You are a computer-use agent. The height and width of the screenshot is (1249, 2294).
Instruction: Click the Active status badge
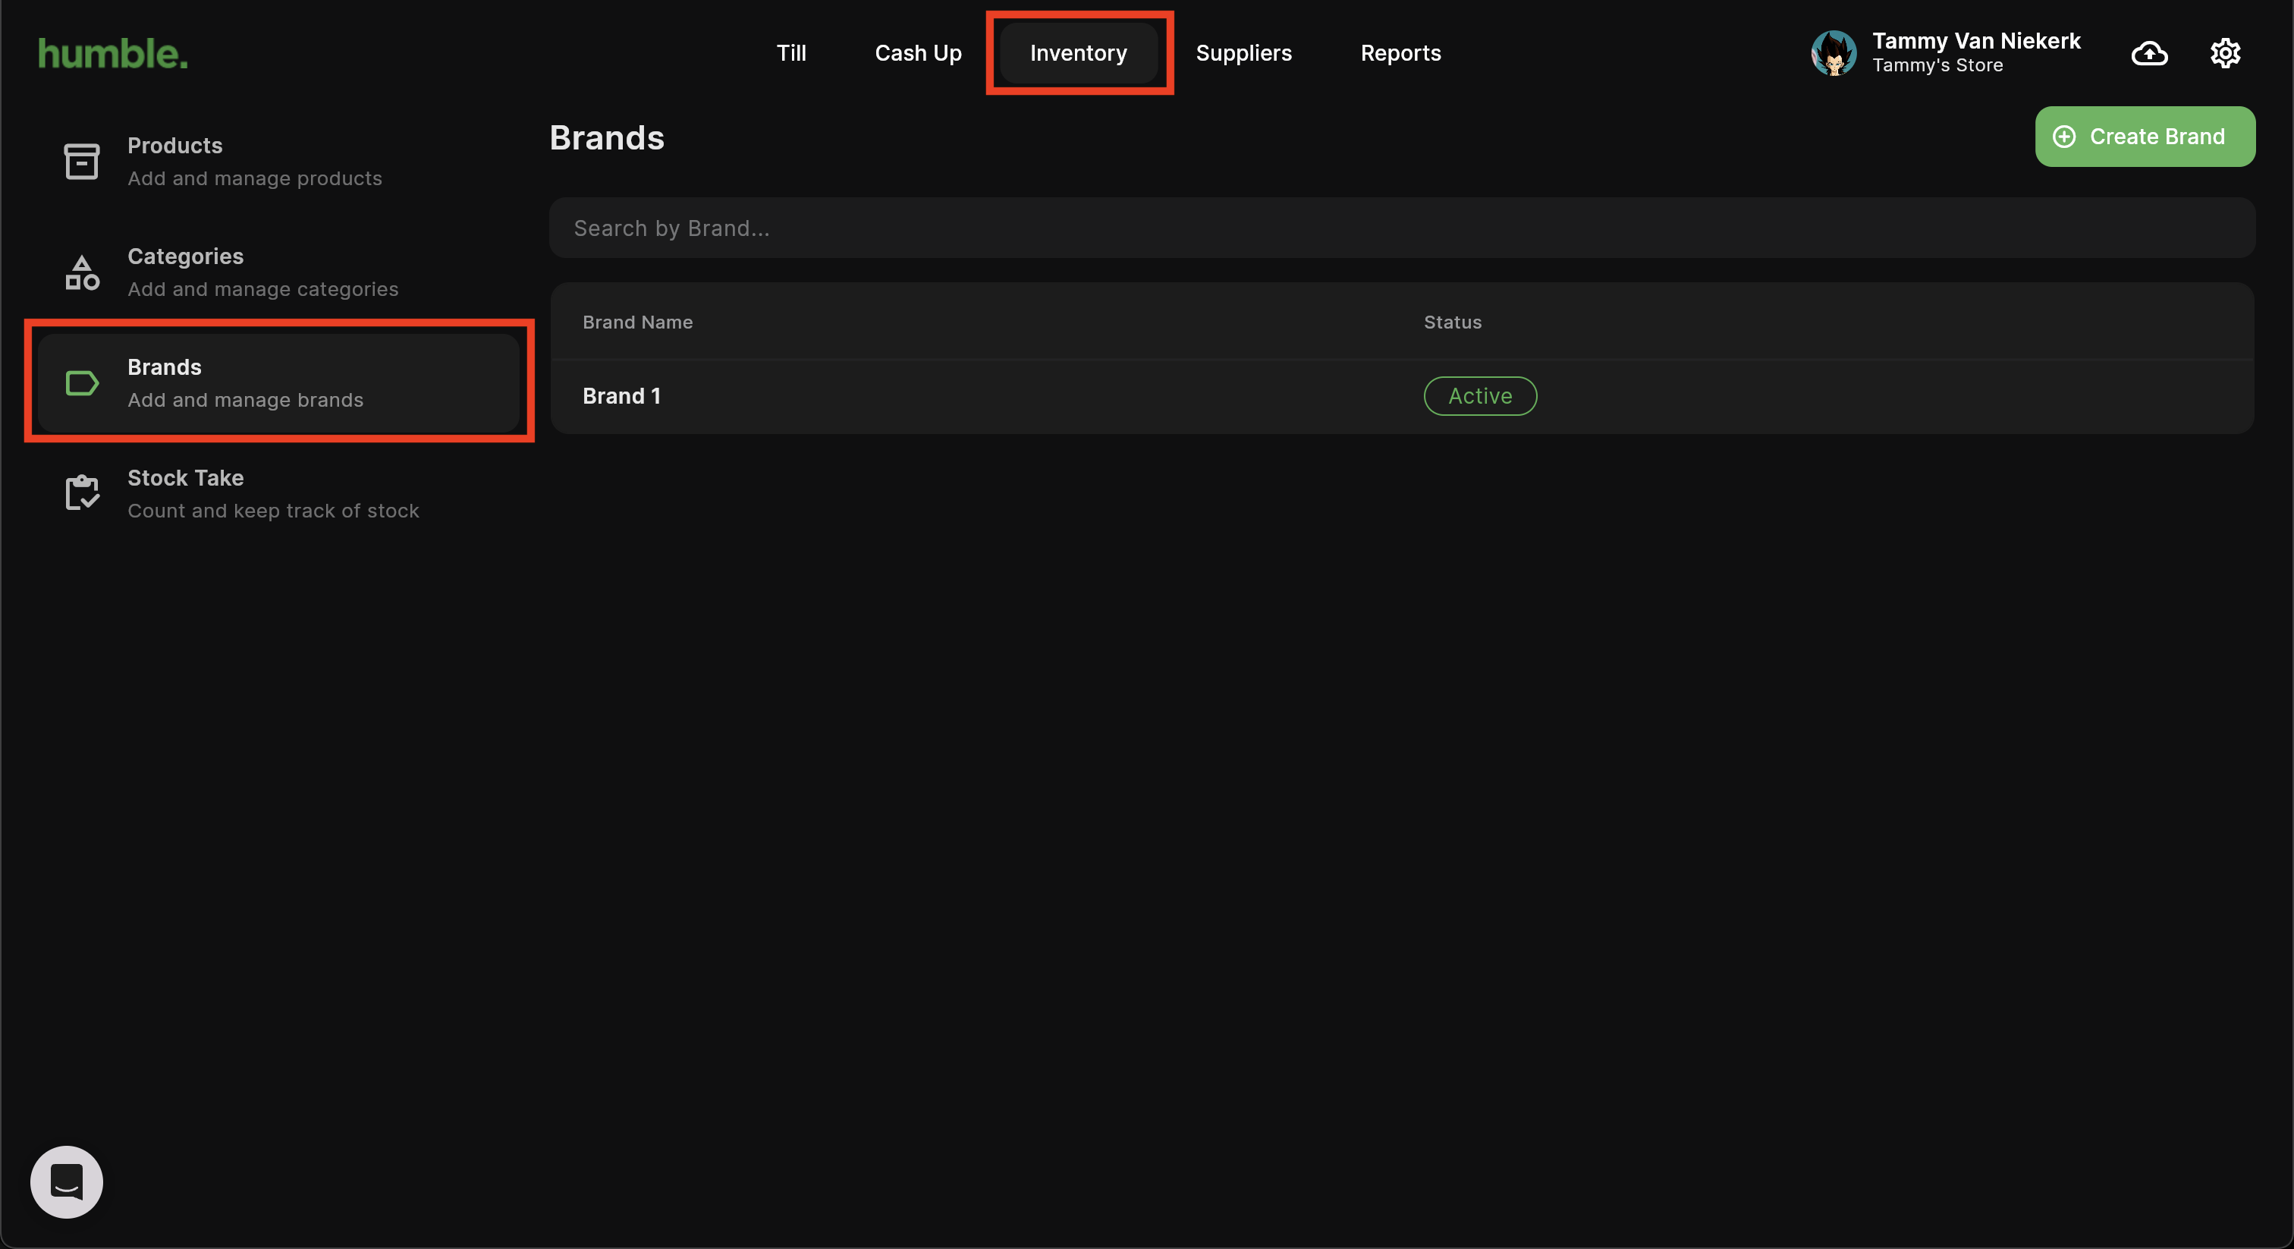[x=1480, y=396]
